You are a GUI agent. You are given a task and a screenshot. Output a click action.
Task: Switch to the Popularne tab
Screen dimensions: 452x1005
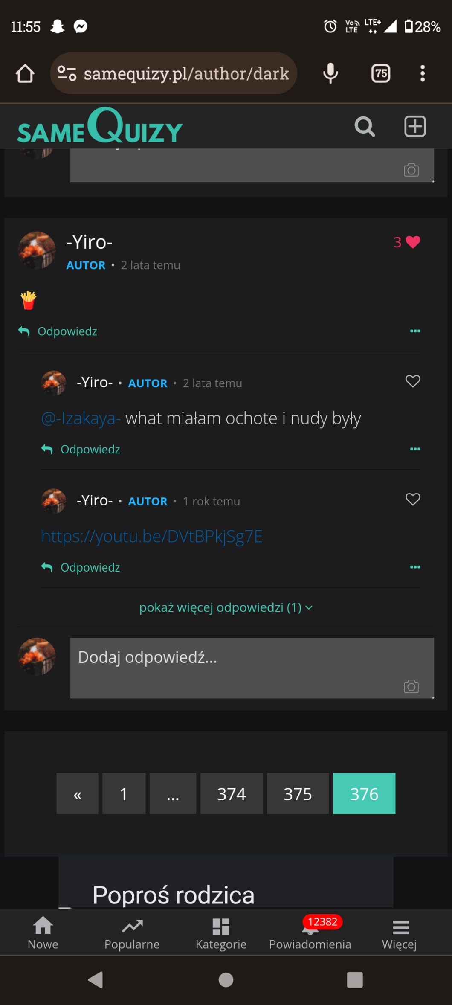(x=132, y=933)
